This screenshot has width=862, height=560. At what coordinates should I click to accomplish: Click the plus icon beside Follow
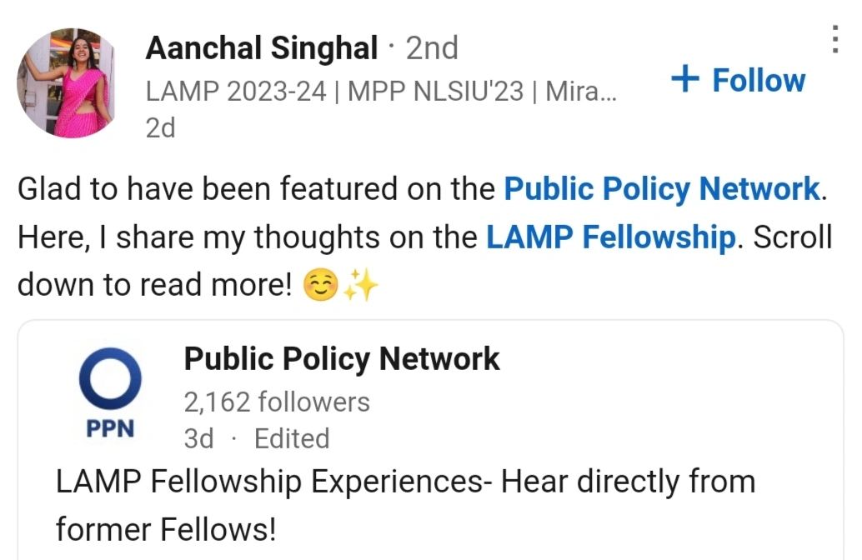[685, 78]
